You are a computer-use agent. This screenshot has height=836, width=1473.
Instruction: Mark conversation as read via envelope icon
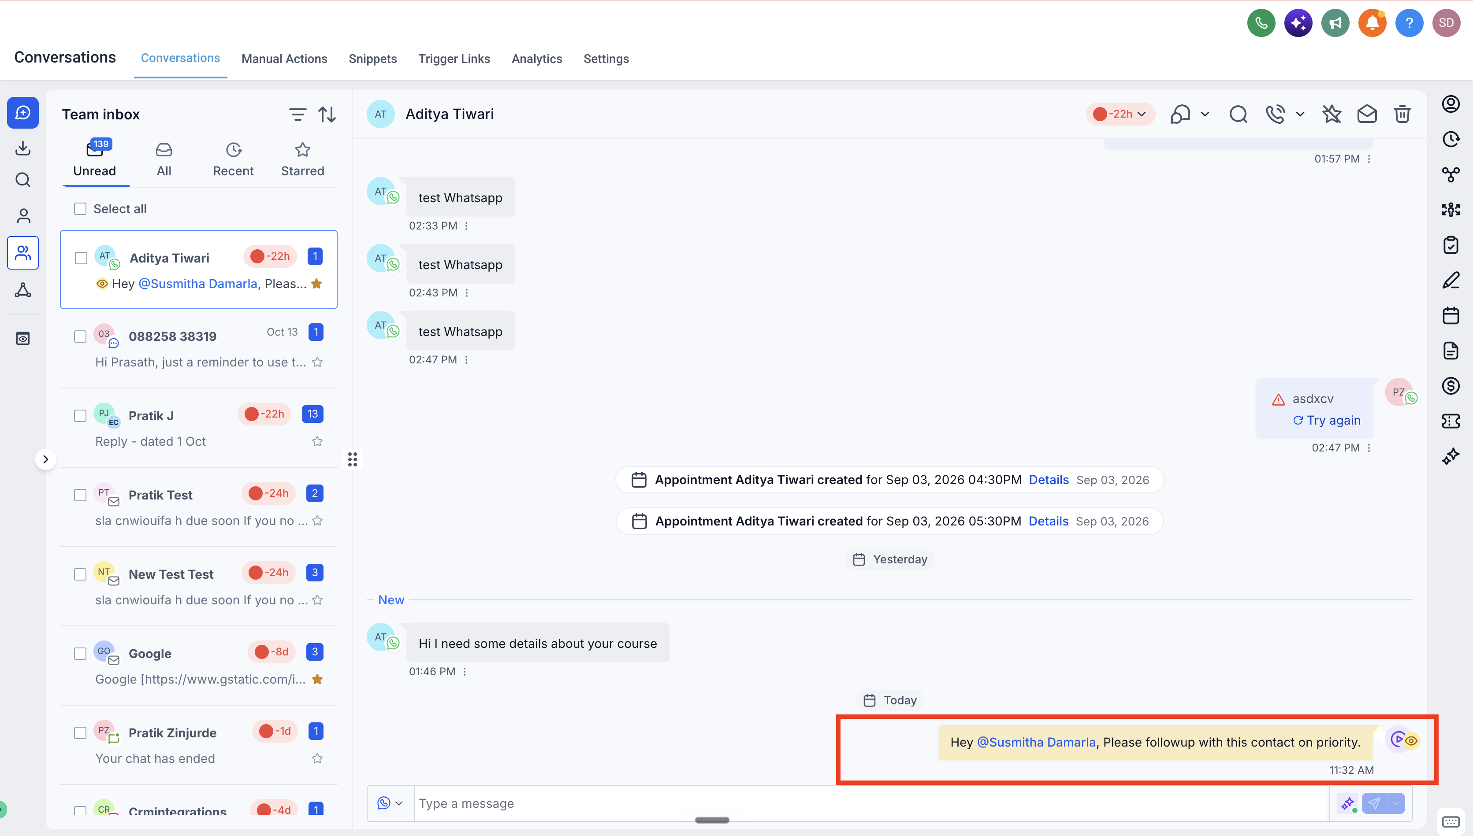point(1367,114)
